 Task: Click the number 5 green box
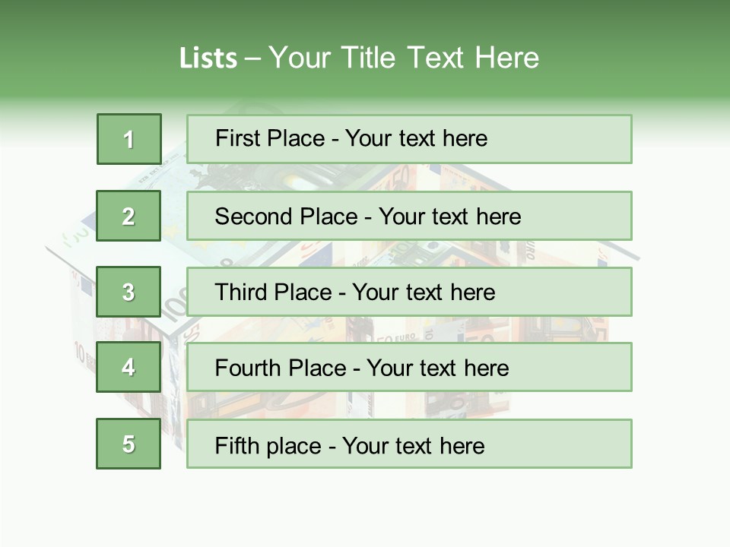[129, 444]
